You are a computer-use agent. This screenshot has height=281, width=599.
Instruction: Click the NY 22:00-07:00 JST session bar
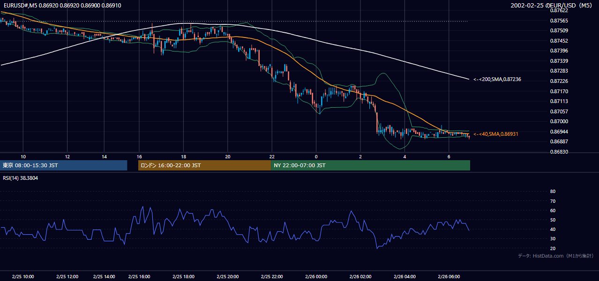pos(370,165)
